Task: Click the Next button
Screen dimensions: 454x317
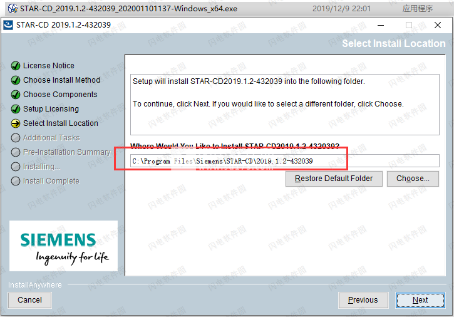Action: 420,300
